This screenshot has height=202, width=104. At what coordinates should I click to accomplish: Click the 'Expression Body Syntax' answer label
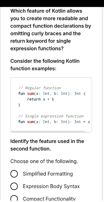(51, 186)
